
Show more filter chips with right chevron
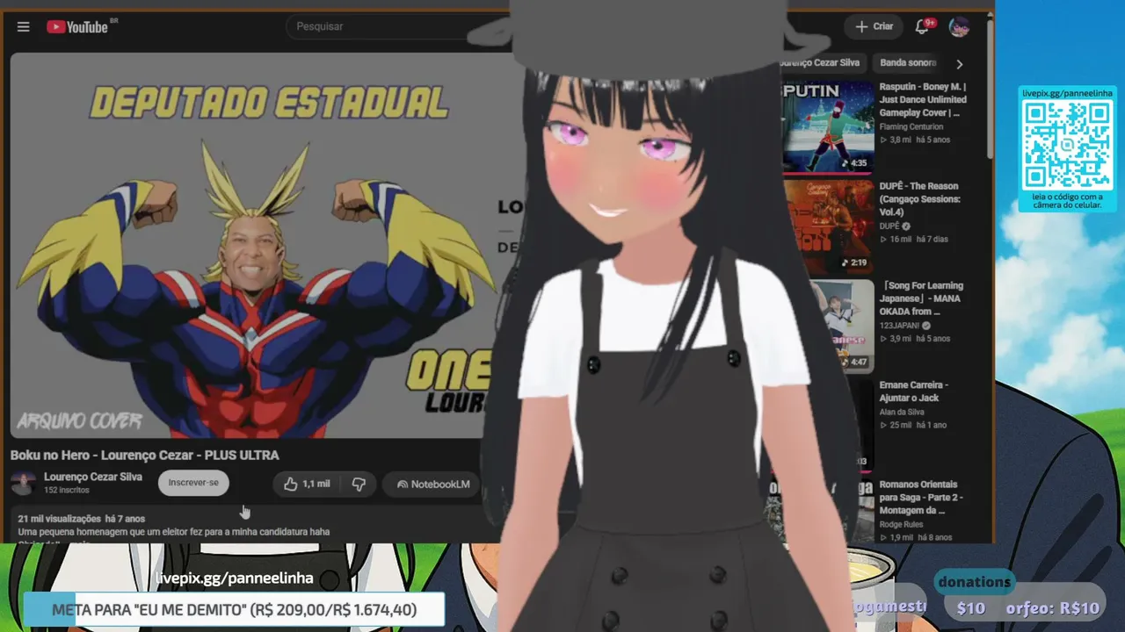click(959, 63)
